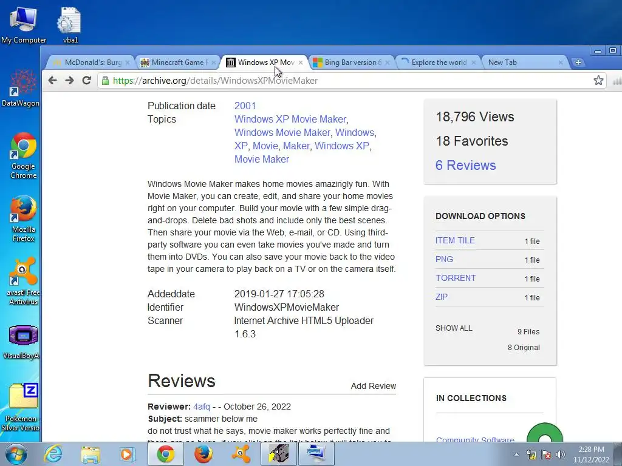This screenshot has height=466, width=622.
Task: Close the Windows XP Movie Maker tab
Action: (x=301, y=62)
